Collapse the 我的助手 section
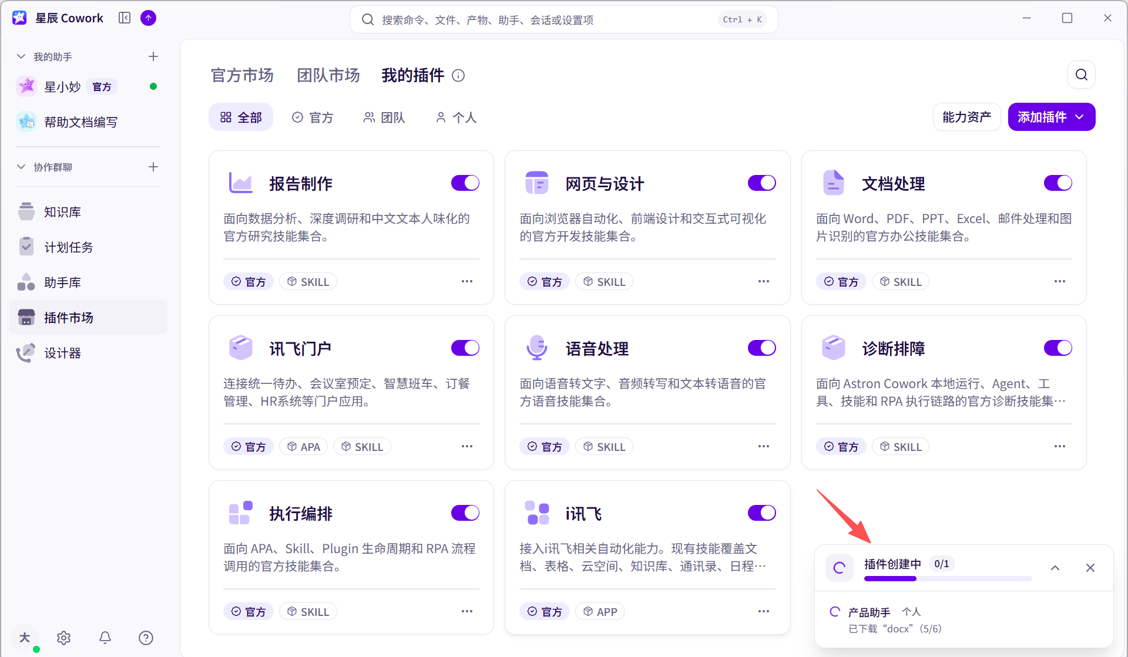The width and height of the screenshot is (1128, 657). 21,56
